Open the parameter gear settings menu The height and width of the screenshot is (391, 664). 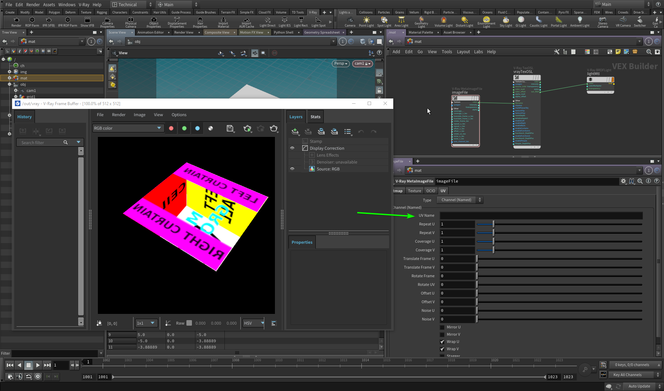624,181
